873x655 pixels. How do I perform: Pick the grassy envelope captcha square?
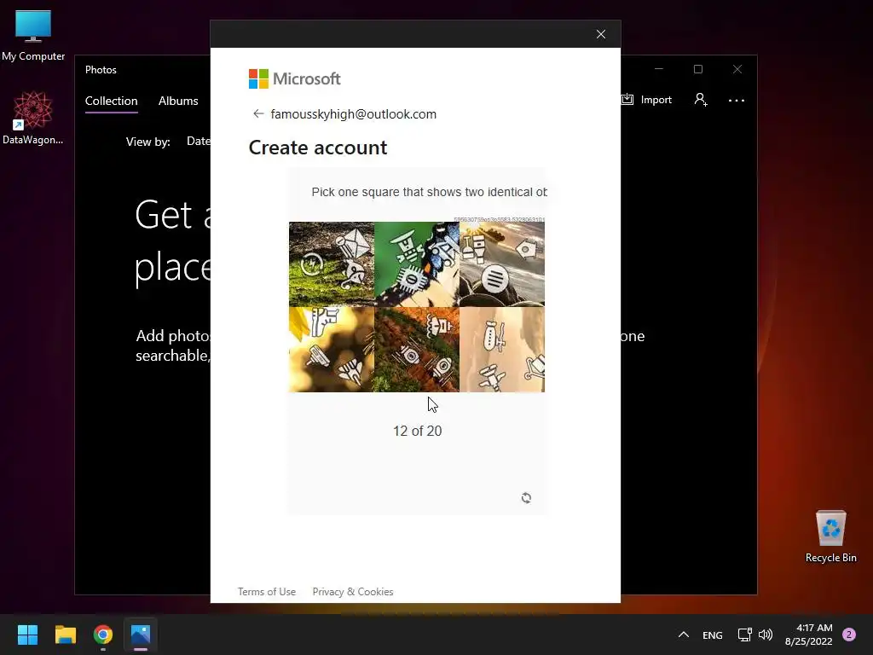coord(332,264)
